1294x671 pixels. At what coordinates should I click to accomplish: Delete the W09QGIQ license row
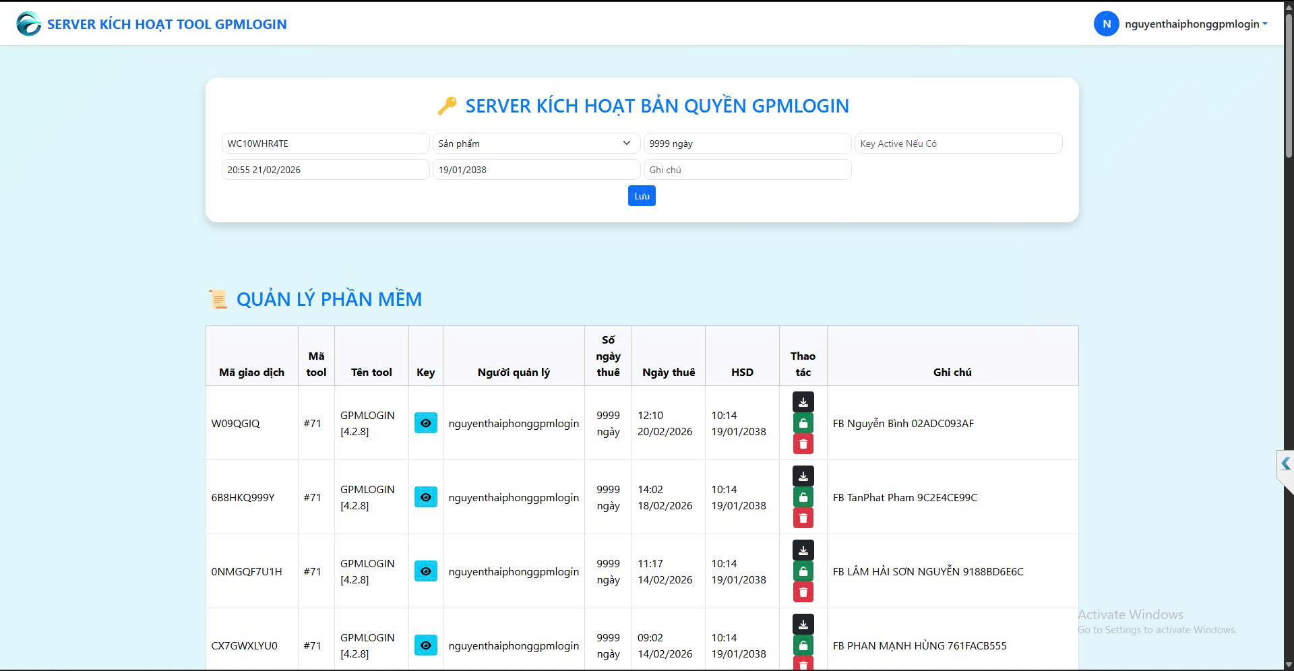click(x=803, y=444)
